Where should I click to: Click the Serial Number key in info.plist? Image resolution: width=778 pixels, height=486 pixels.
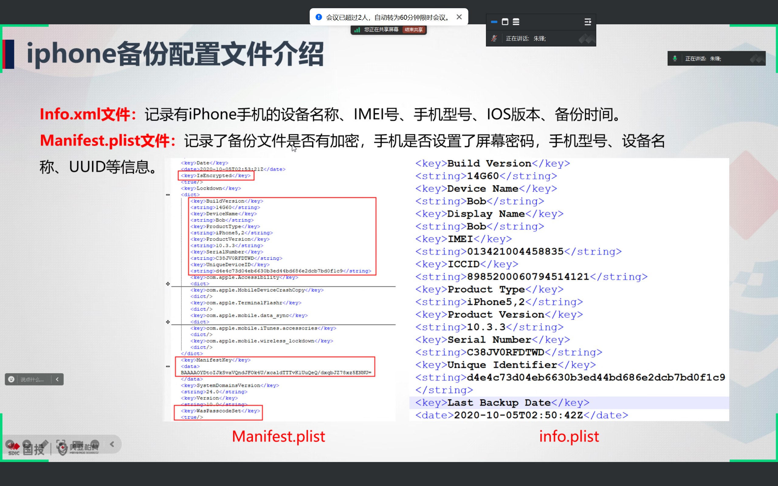493,340
